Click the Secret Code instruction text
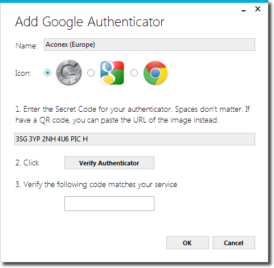Screen dimensions: 274x268 133,115
